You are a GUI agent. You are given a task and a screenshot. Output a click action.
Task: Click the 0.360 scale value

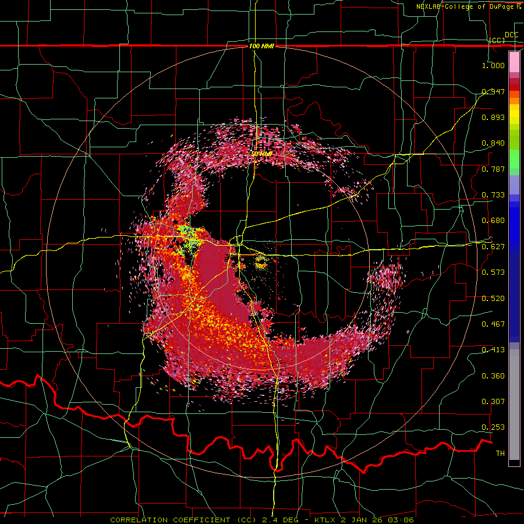point(493,376)
